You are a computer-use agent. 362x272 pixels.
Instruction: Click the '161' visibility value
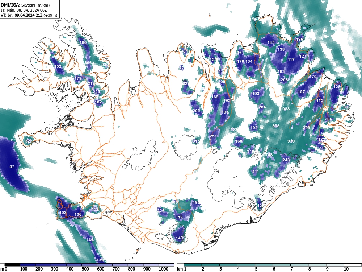pyautogui.click(x=240, y=53)
